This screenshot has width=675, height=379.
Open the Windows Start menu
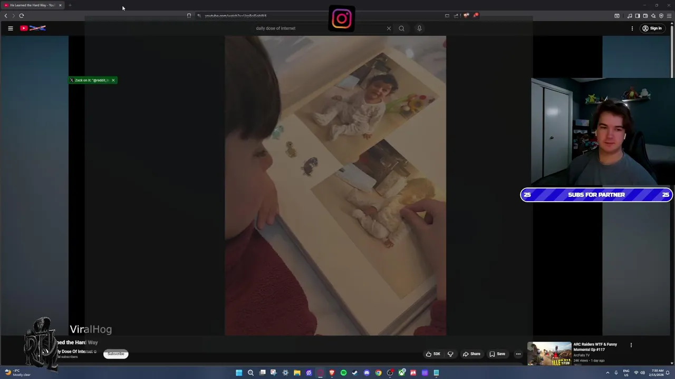coord(239,373)
